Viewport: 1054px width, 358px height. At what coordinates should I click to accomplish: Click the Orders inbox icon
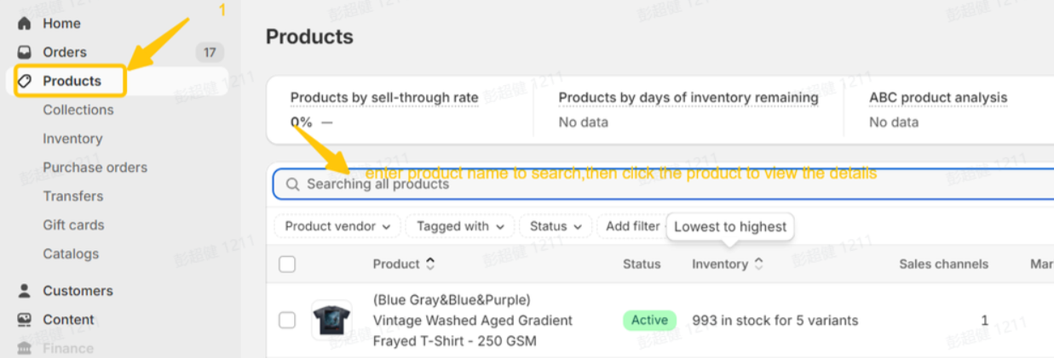[25, 53]
